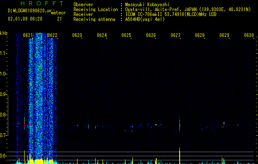Click the 0626 time marker
Viewport: 258px width, 164px height.
[x=151, y=35]
